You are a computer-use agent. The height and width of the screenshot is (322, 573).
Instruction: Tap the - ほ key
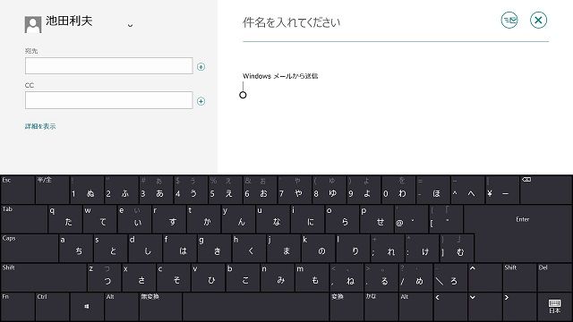[x=432, y=190]
